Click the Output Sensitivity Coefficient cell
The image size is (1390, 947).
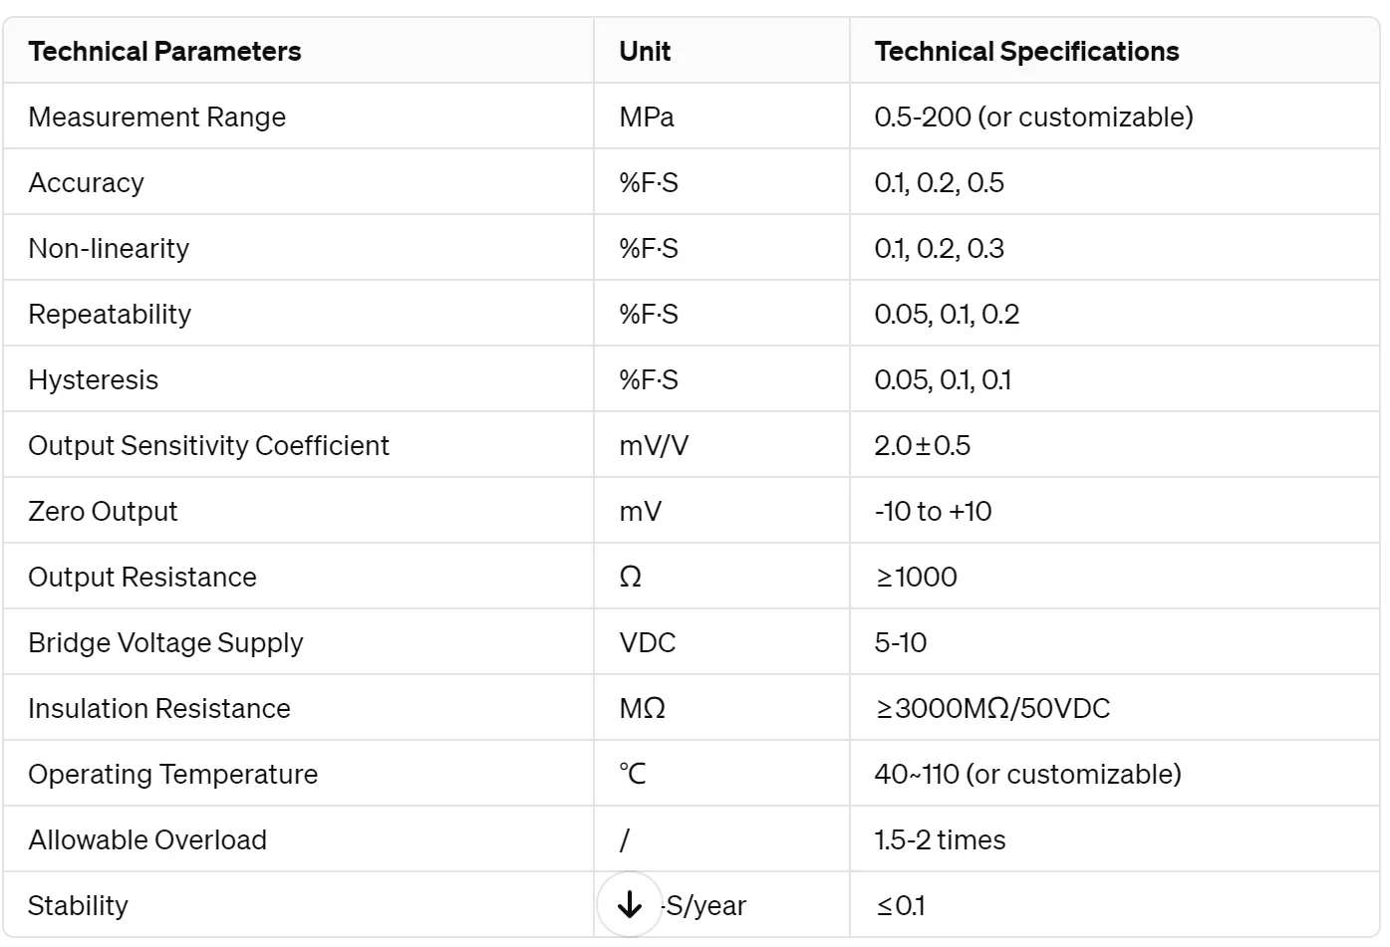coord(298,445)
